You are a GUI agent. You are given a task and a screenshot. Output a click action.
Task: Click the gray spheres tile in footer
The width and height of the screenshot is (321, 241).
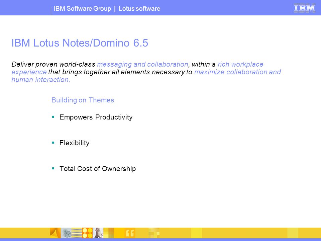point(66,233)
